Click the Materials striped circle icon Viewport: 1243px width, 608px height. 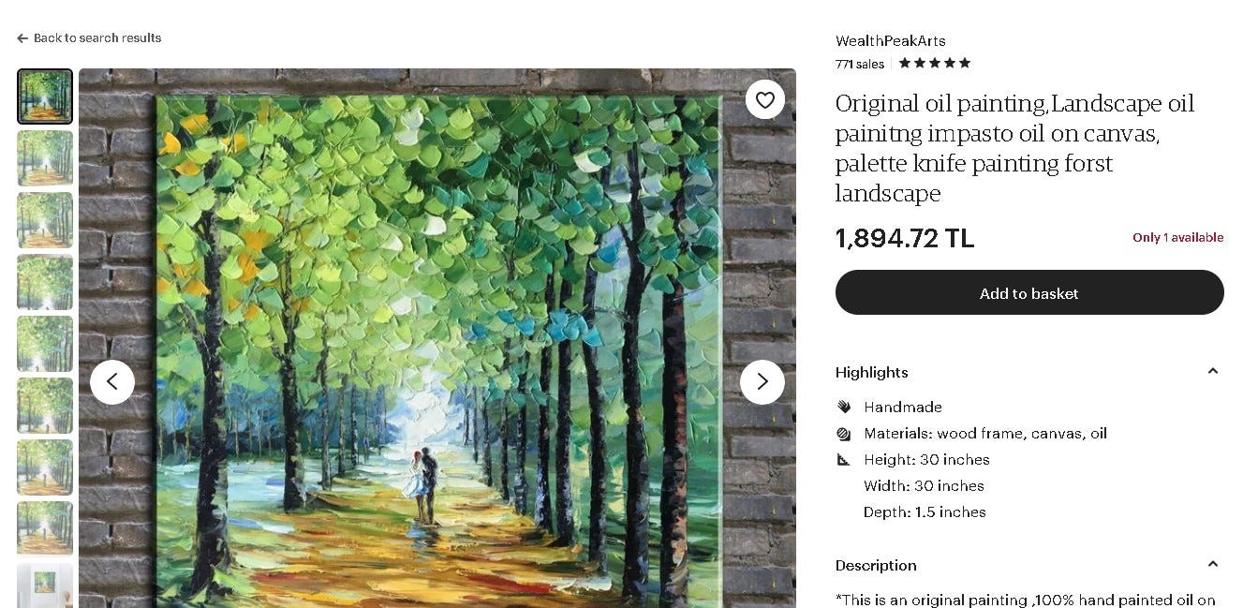tap(844, 433)
